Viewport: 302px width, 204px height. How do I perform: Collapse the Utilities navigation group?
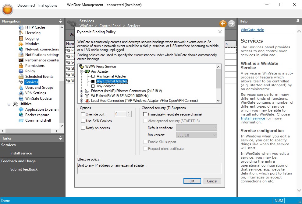click(9, 104)
